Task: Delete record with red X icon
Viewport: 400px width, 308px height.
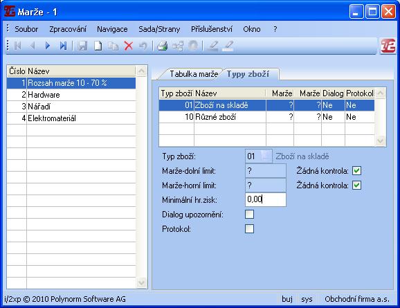Action: [x=128, y=46]
